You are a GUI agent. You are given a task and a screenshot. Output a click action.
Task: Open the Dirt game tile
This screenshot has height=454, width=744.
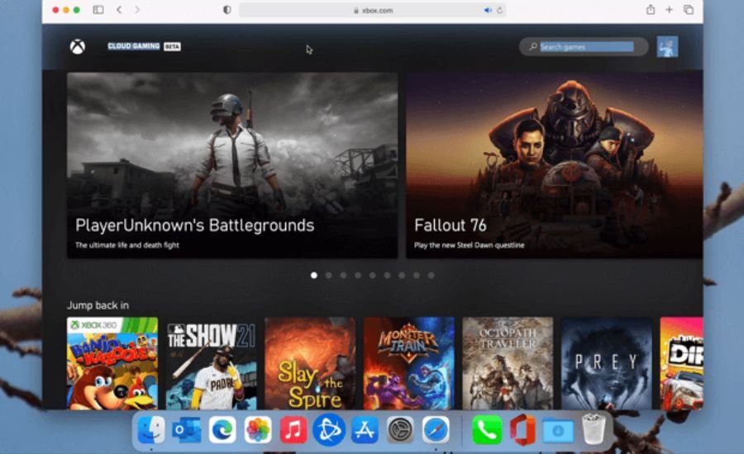coord(681,363)
